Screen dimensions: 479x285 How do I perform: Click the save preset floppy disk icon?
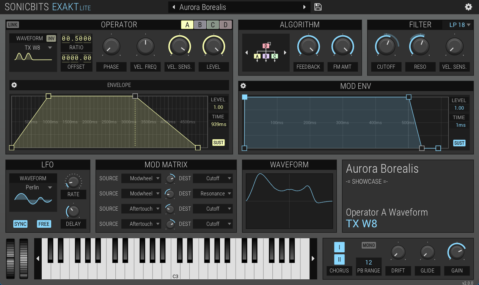click(x=318, y=7)
